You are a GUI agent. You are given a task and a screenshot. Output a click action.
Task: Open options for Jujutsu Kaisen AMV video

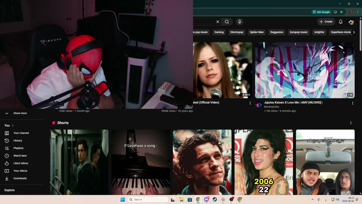353,103
